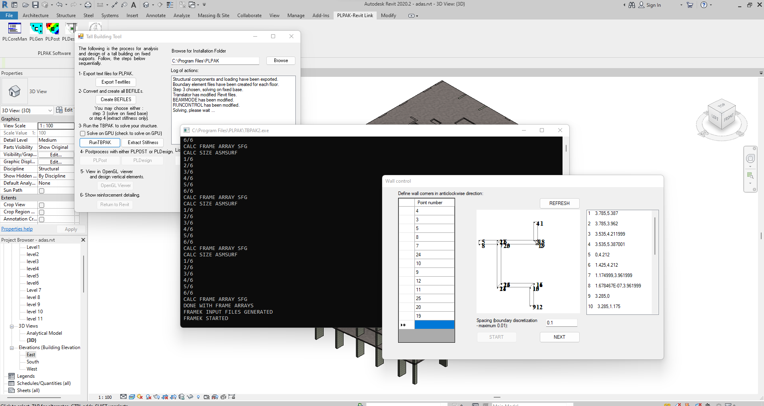The height and width of the screenshot is (406, 764).
Task: Toggle Shadows in view control bar
Action: pos(149,397)
